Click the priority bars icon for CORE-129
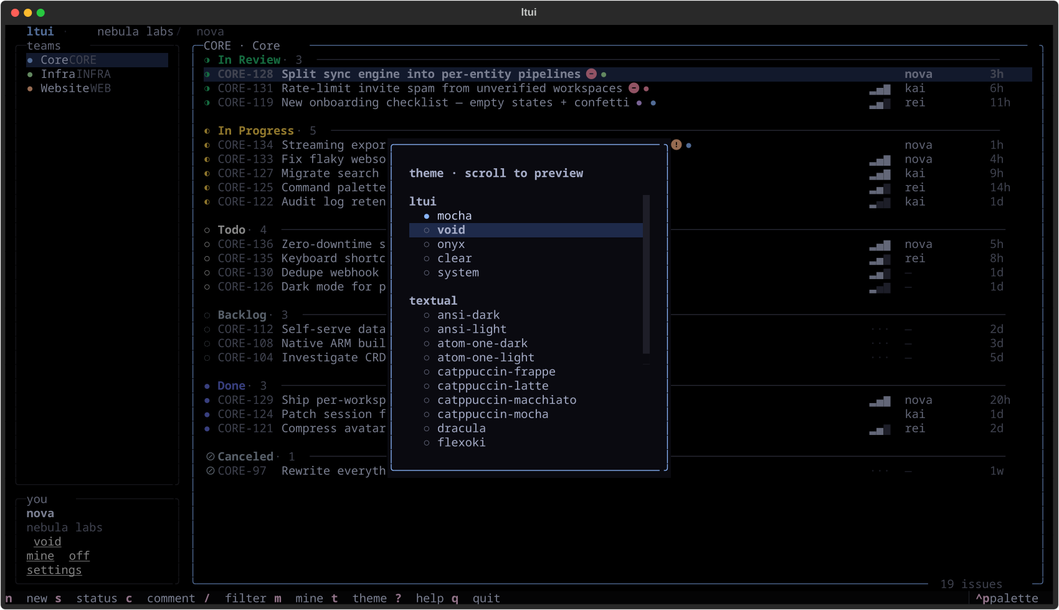 (x=880, y=401)
